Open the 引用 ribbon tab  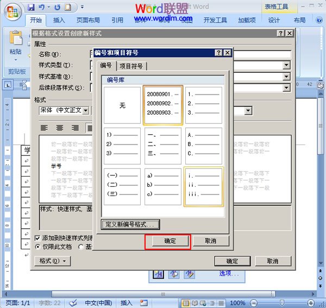coord(117,20)
